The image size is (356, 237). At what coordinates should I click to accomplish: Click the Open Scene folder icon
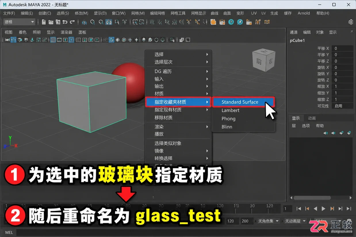point(51,22)
